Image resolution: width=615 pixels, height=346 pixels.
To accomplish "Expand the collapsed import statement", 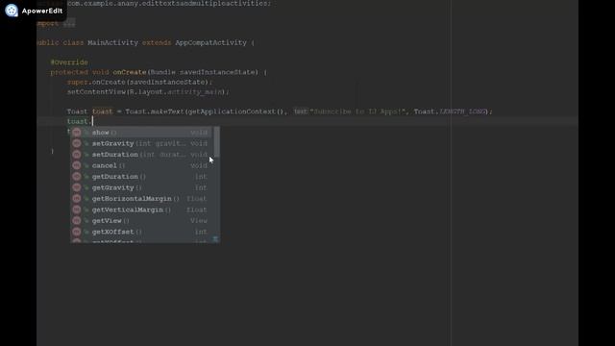I will (x=69, y=23).
